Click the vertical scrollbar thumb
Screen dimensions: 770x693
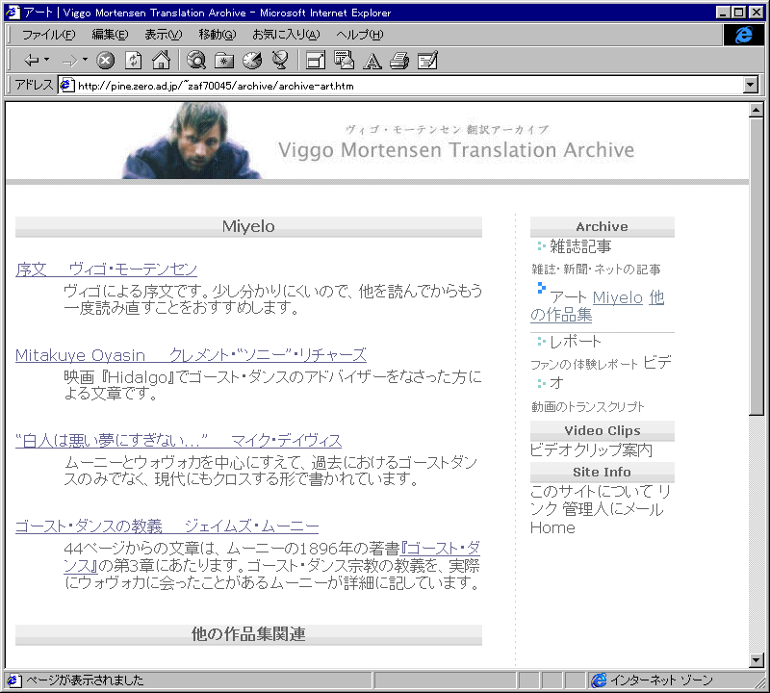click(757, 267)
